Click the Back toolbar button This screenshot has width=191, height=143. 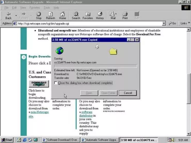[x=8, y=15]
